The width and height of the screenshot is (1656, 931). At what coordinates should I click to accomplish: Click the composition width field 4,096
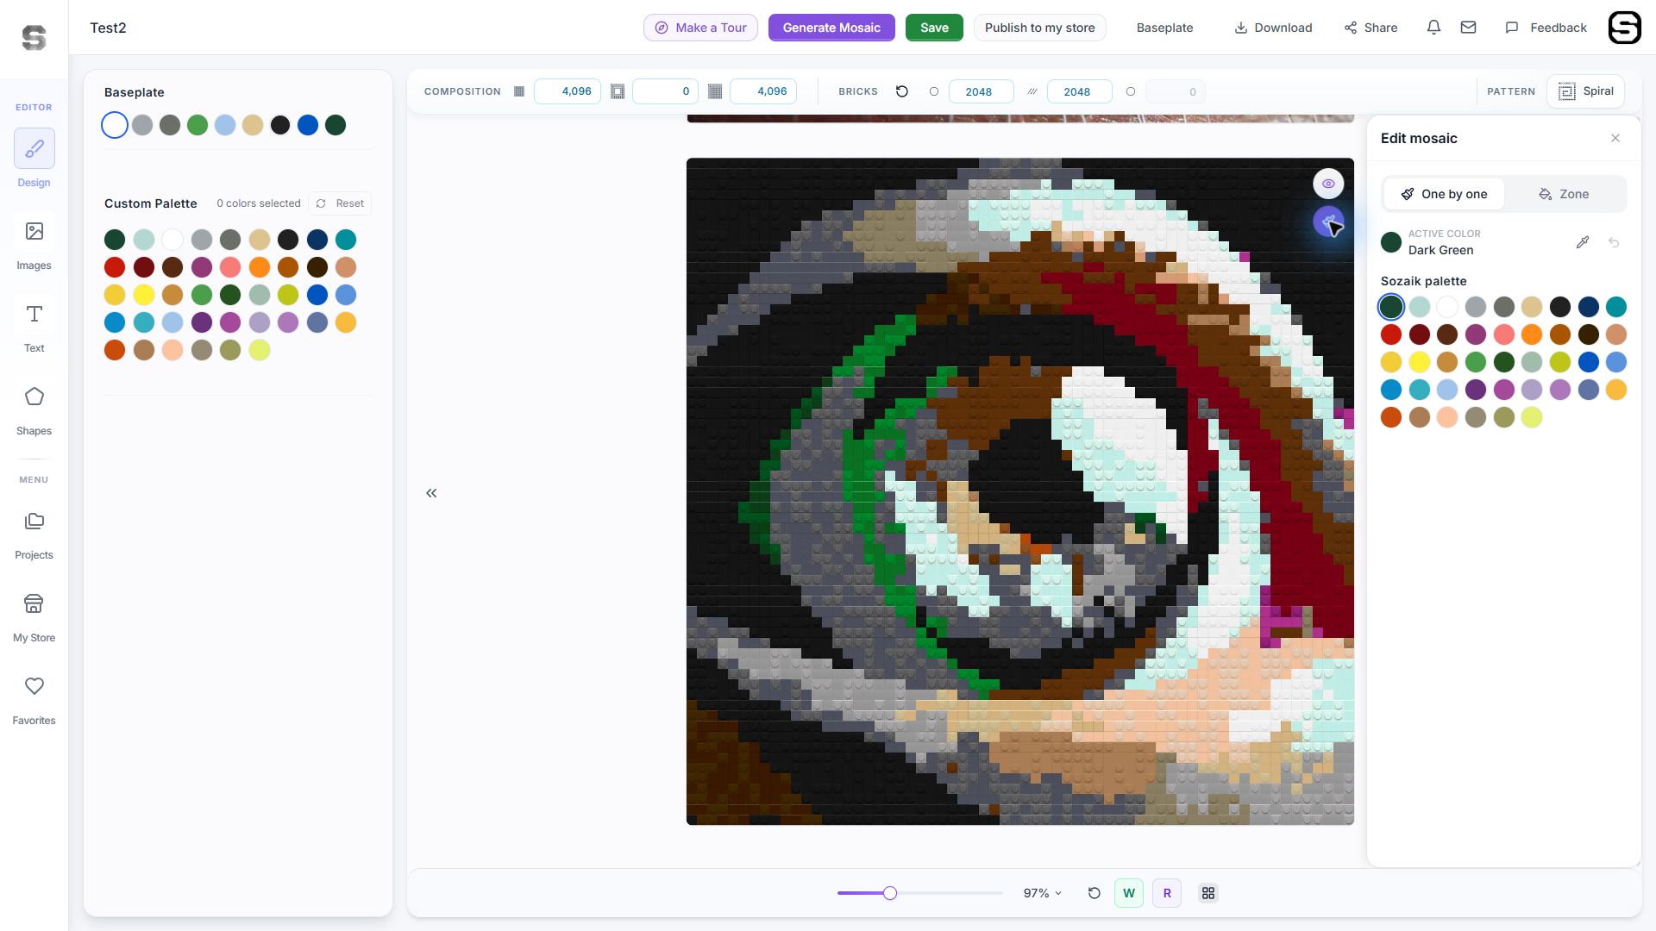(x=568, y=91)
